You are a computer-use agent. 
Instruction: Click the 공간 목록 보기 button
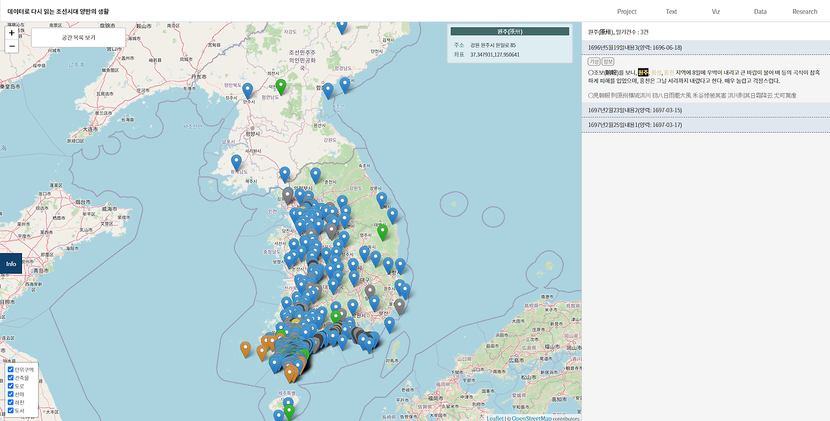tap(78, 38)
